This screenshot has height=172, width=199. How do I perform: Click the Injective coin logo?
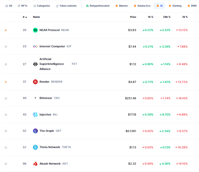[35, 114]
